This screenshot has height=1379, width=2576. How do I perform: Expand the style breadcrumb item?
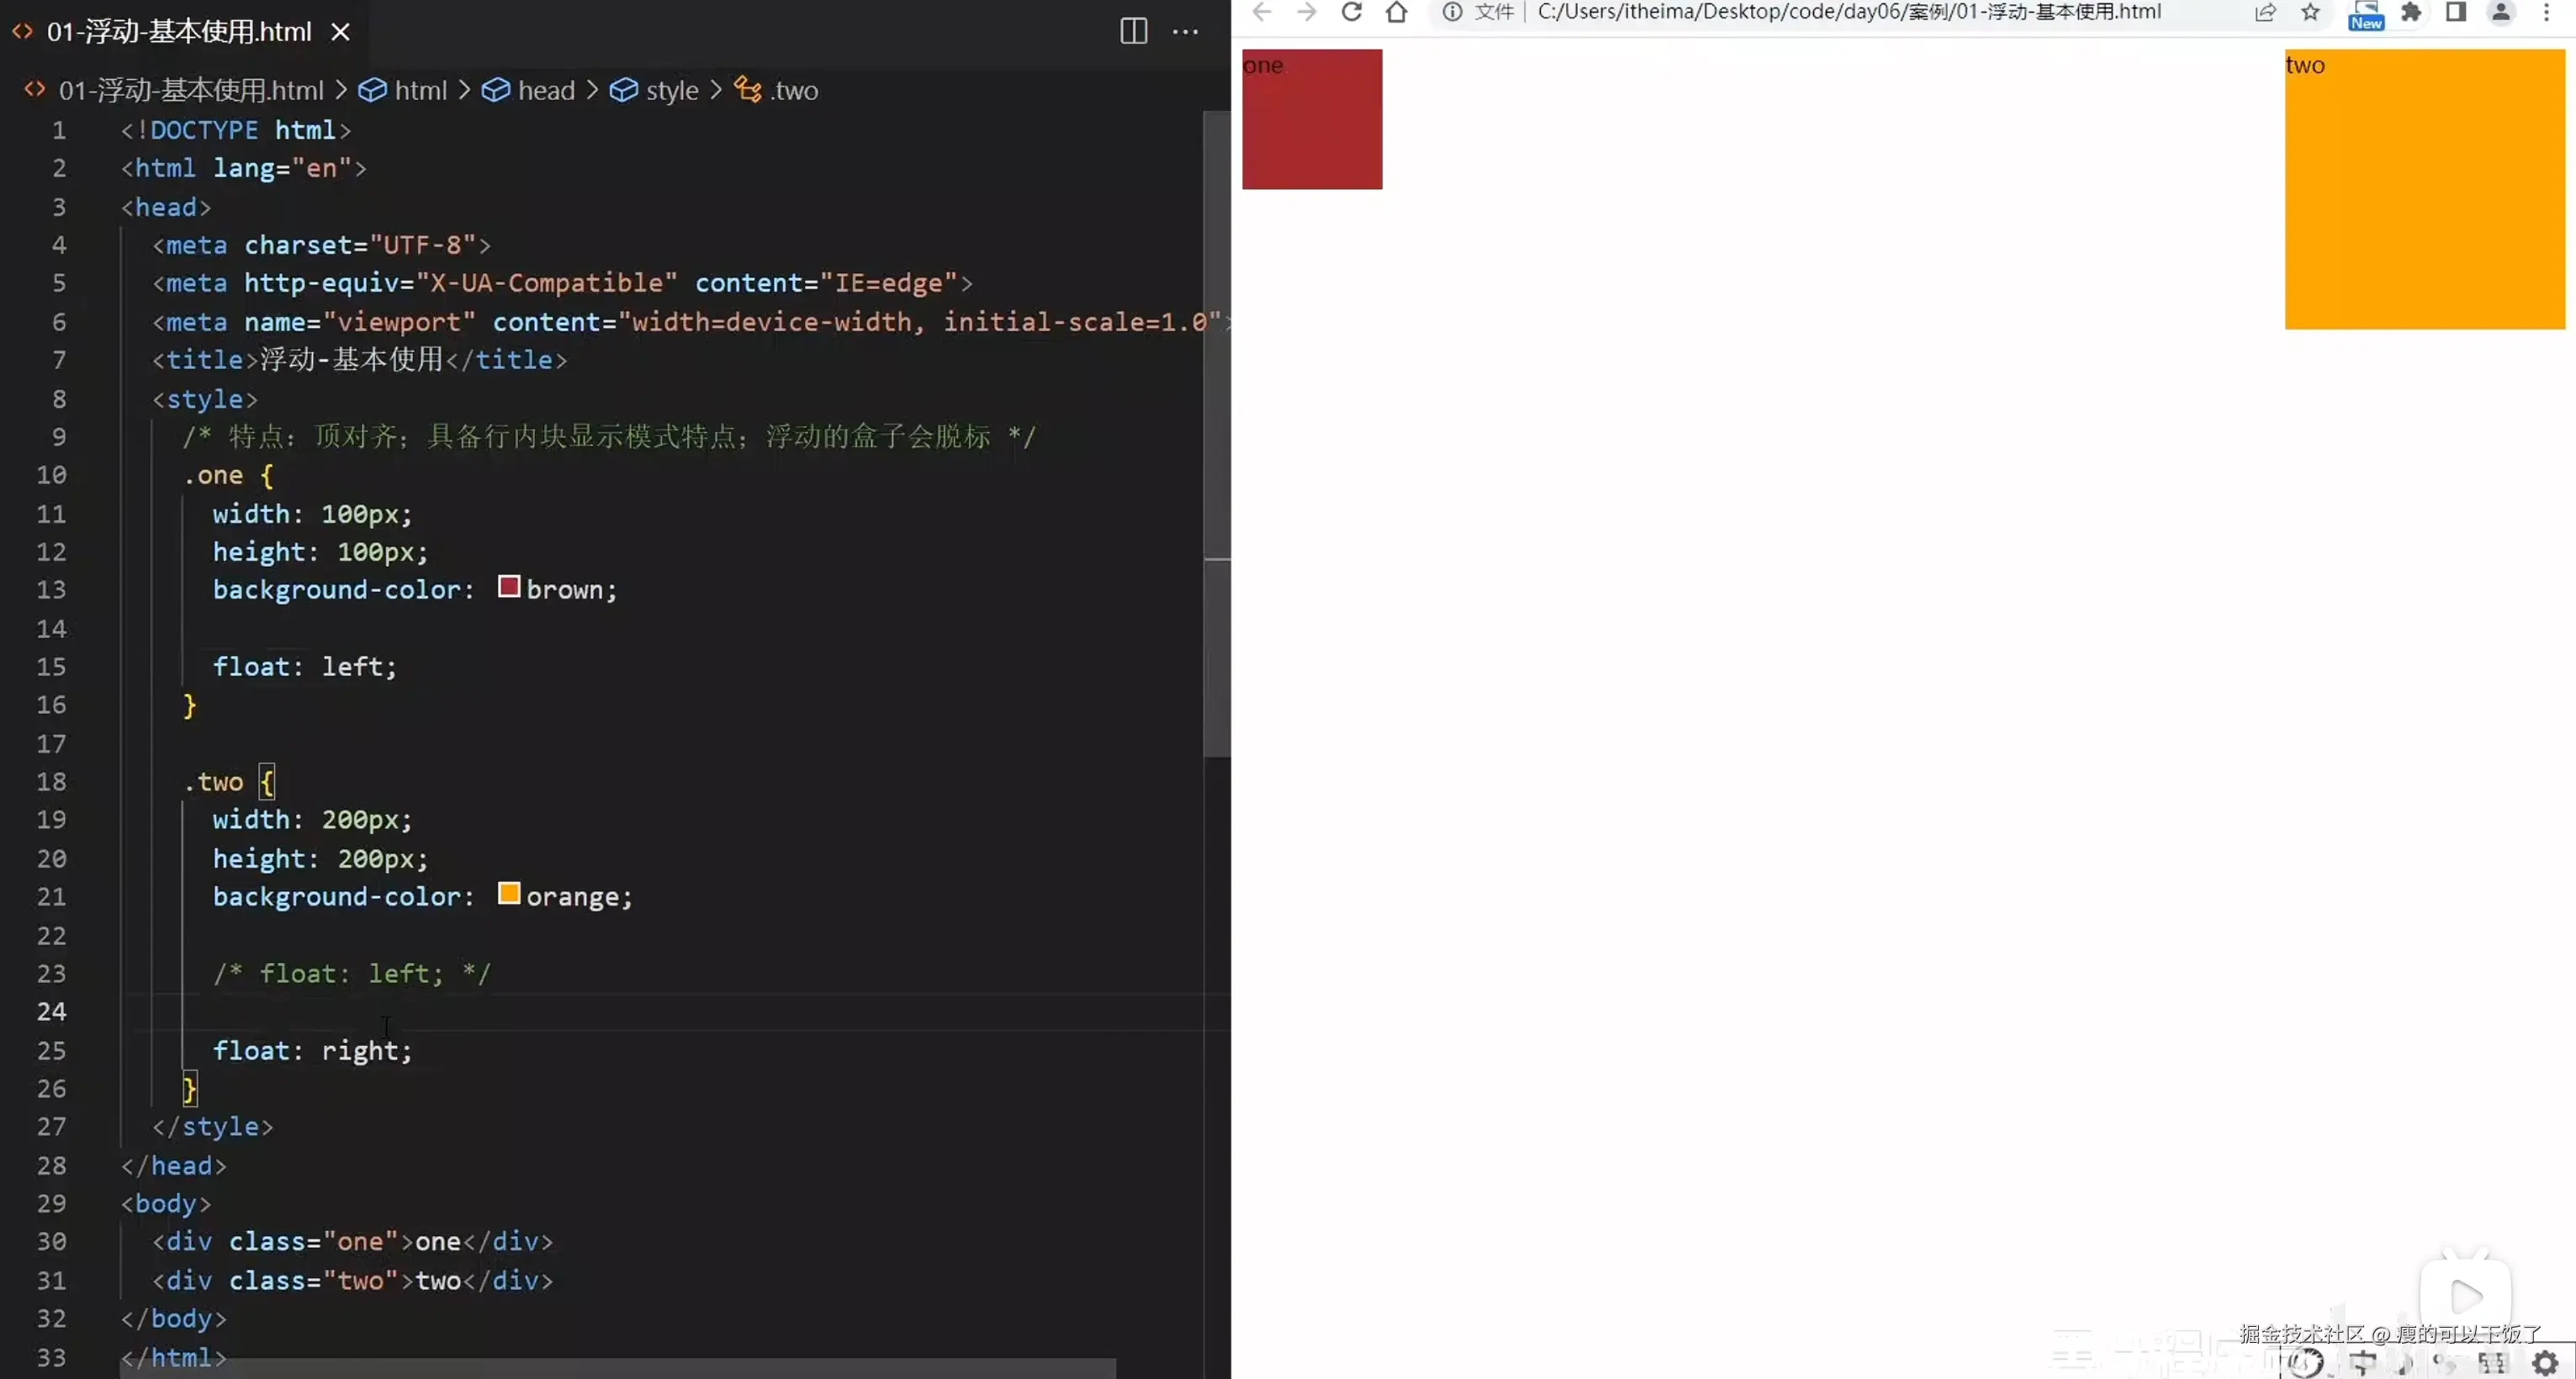tap(671, 90)
